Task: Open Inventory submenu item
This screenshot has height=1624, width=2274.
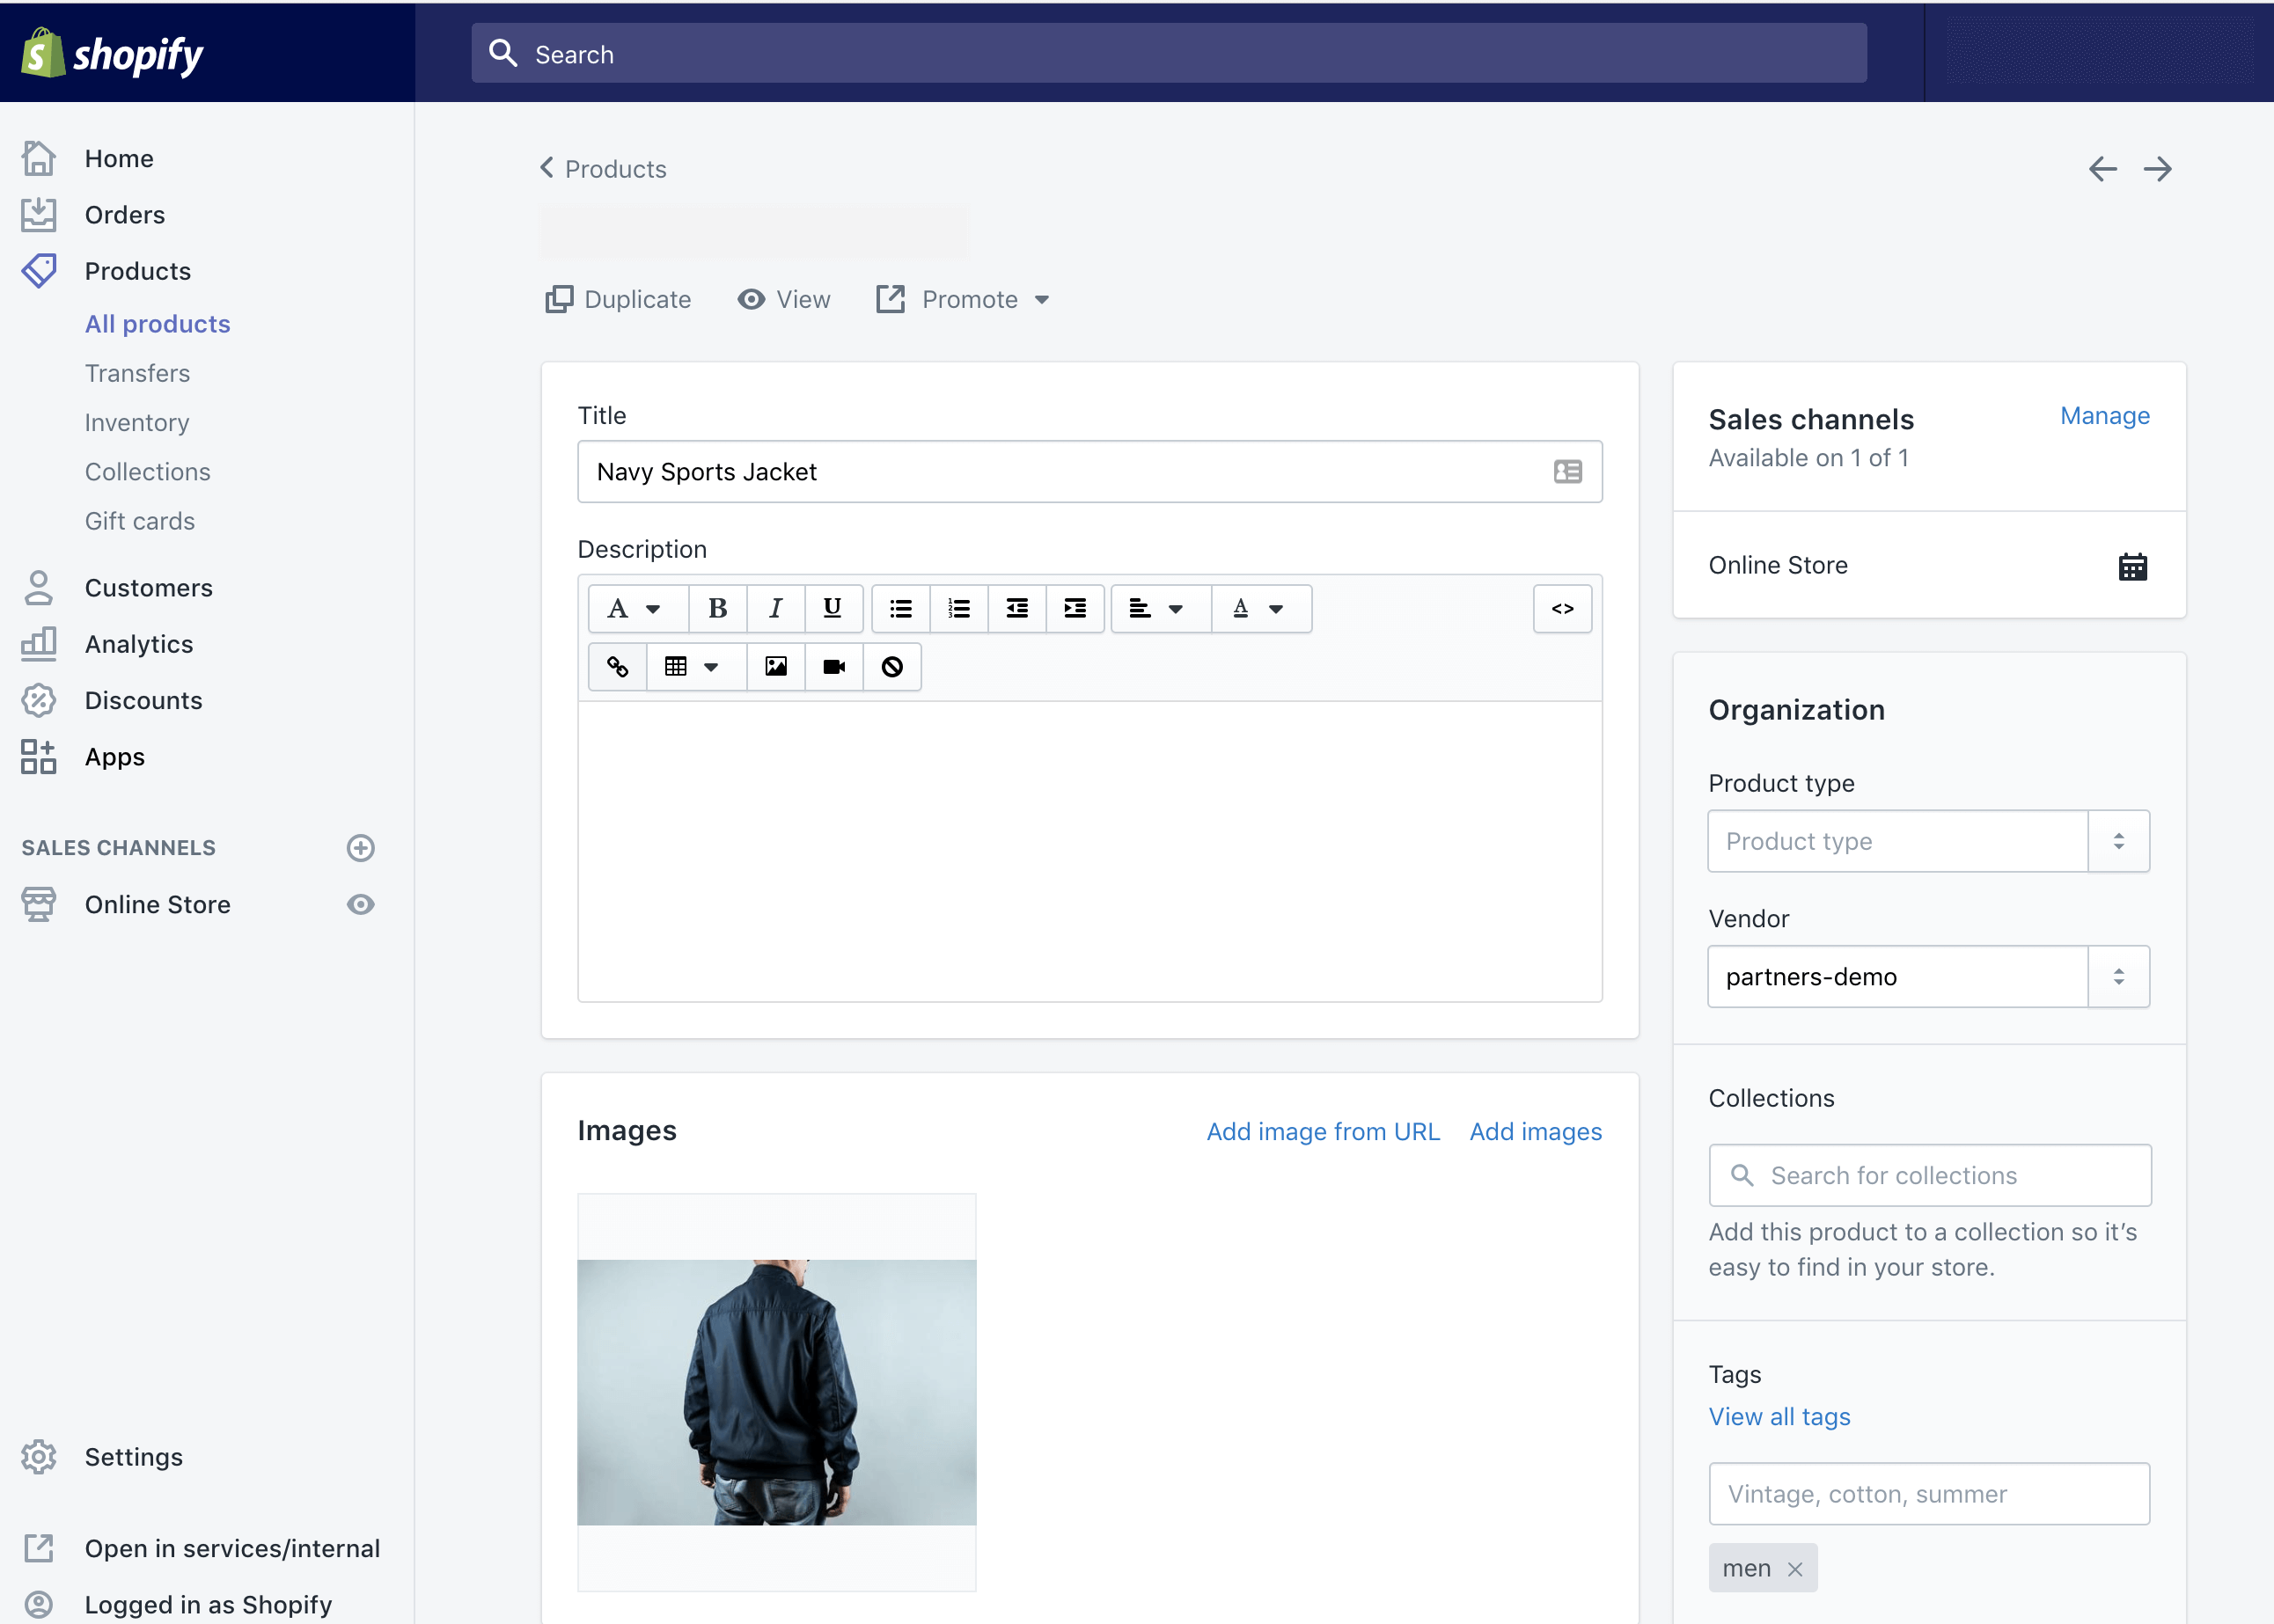Action: (137, 422)
